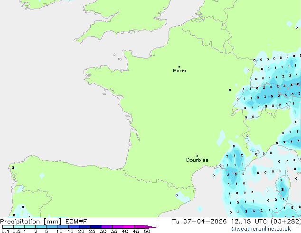
Task: Select the 15–20 mm legend color swatch
Action: [74, 227]
